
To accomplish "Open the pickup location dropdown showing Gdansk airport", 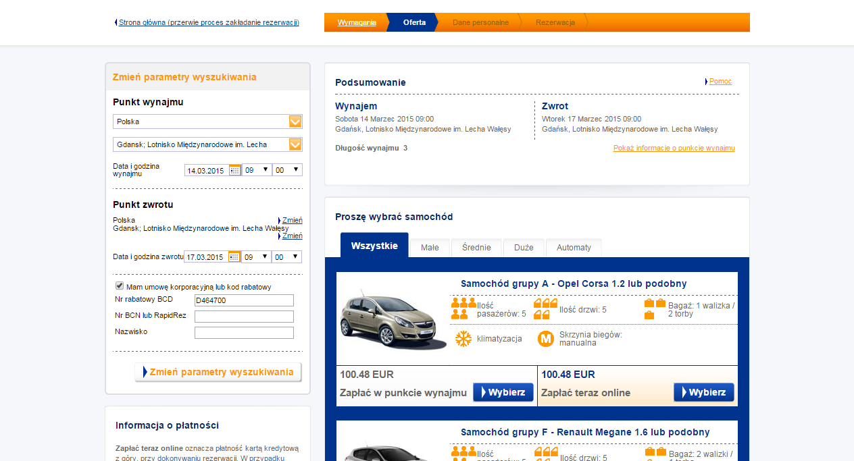I will [x=207, y=144].
